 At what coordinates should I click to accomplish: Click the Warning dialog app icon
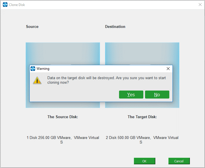tap(33, 69)
